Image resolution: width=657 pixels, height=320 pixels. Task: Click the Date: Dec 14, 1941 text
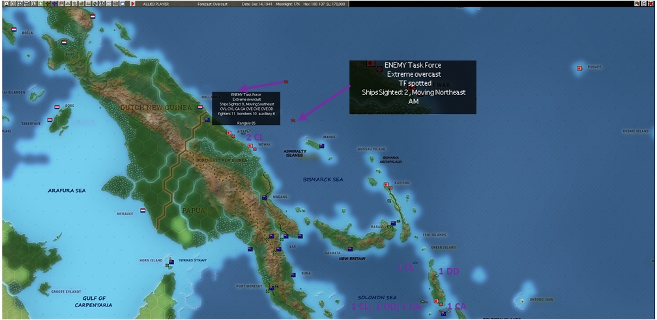coord(258,3)
